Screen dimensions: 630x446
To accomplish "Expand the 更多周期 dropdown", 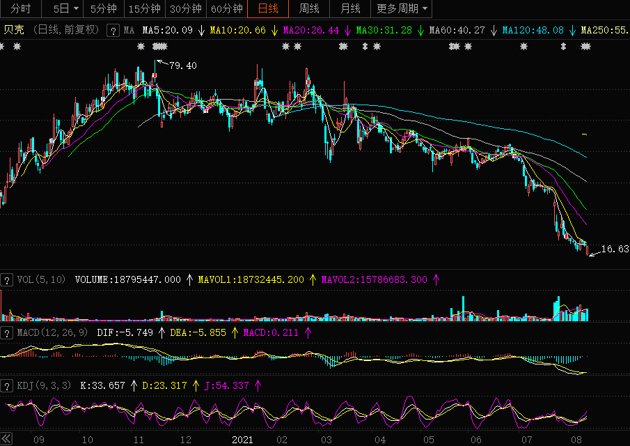I will click(402, 8).
